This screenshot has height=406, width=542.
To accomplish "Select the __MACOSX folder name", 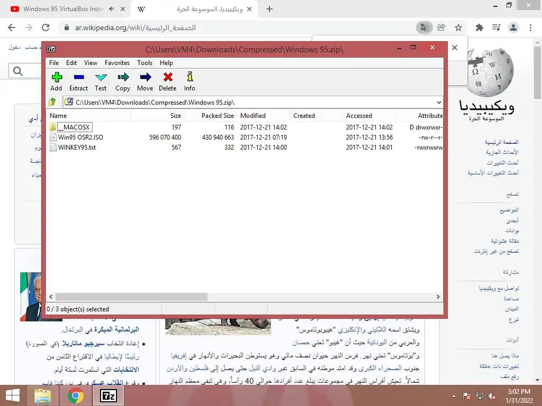I will pyautogui.click(x=75, y=127).
